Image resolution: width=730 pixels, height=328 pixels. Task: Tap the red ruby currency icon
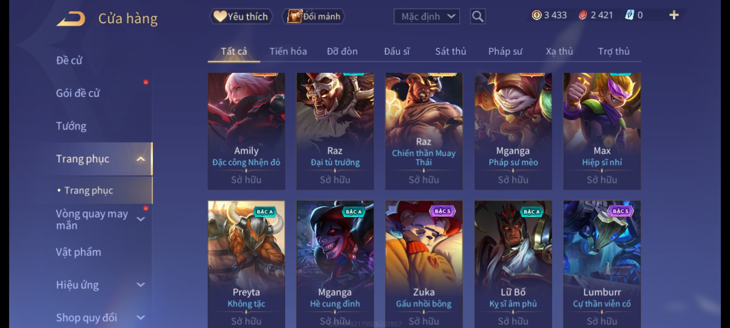pyautogui.click(x=583, y=15)
